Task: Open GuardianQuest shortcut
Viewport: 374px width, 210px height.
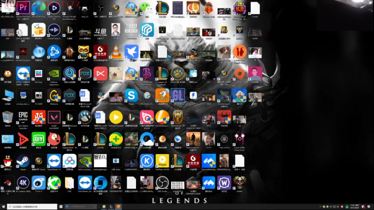Action: pyautogui.click(x=224, y=96)
